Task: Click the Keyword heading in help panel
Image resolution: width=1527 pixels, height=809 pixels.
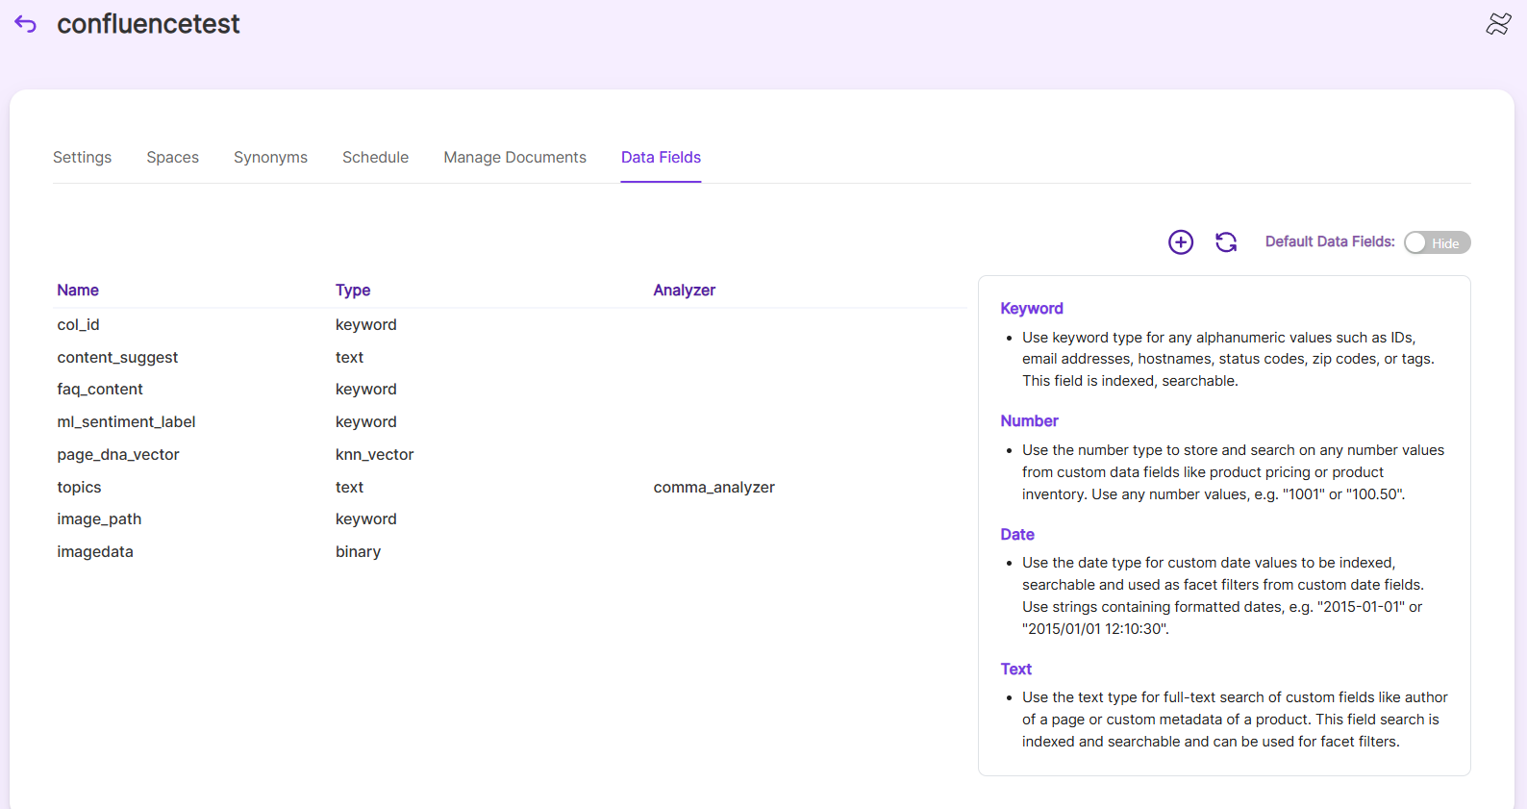Action: coord(1032,308)
